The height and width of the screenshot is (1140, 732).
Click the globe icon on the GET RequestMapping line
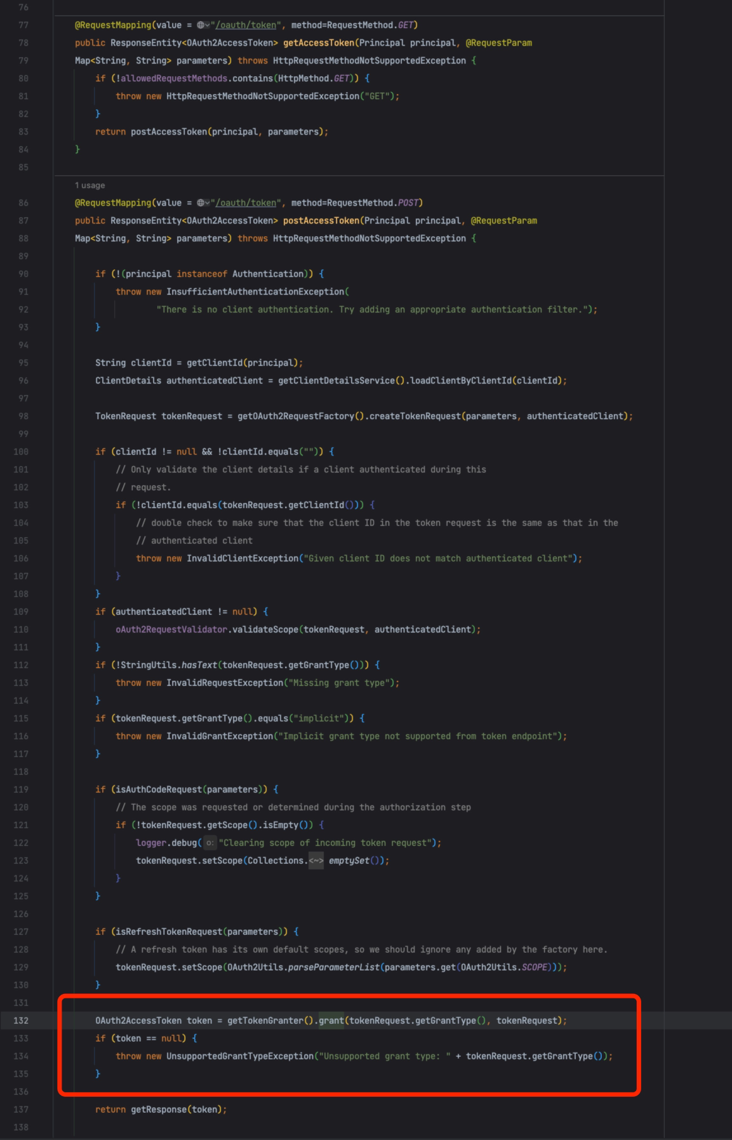[200, 25]
